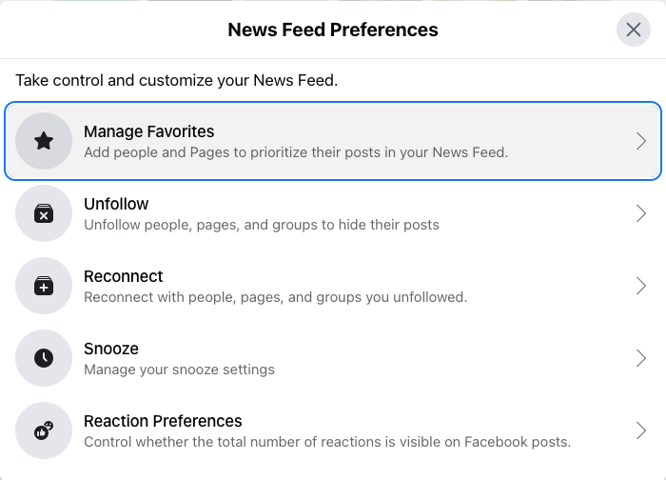Screen dimensions: 666x480
Task: Select the Reaction Preferences label
Action: (163, 421)
